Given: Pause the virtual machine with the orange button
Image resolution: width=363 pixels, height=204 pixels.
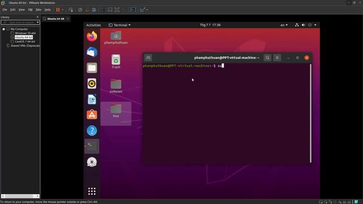Looking at the screenshot, I should pos(58,10).
